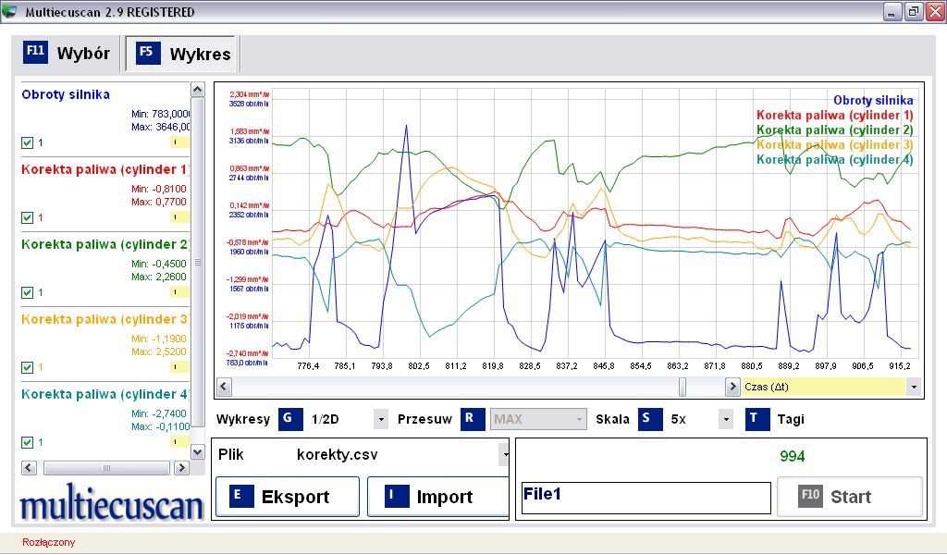Click the parameter list scroll-up arrow
The image size is (947, 555).
pos(198,90)
